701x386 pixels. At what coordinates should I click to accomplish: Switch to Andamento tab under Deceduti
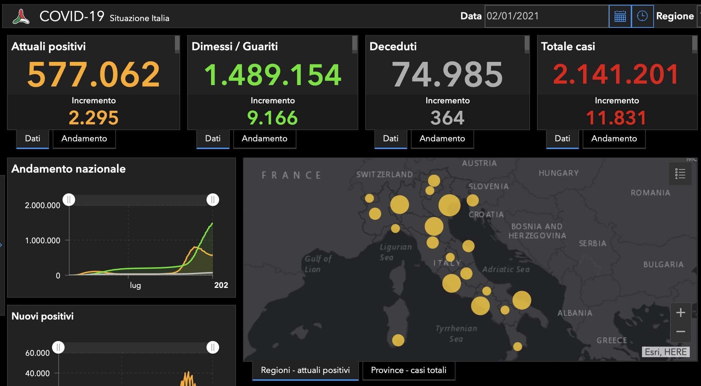pyautogui.click(x=442, y=139)
